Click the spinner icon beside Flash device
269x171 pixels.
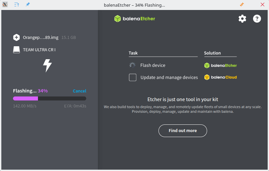[133, 65]
